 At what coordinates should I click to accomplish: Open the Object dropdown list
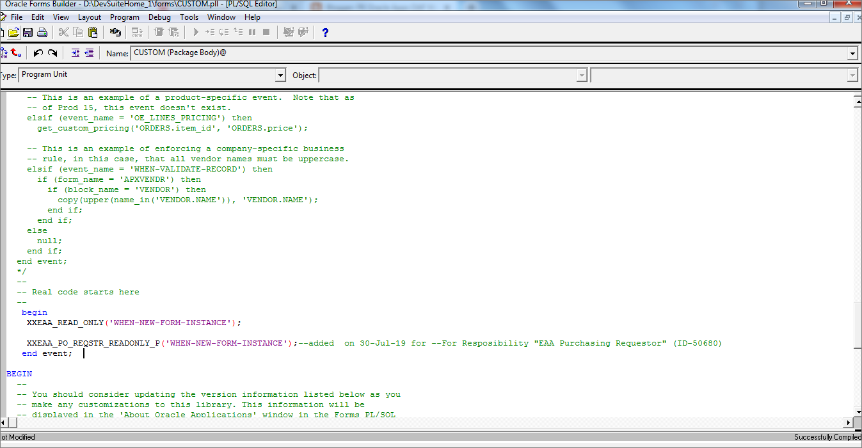(x=582, y=75)
